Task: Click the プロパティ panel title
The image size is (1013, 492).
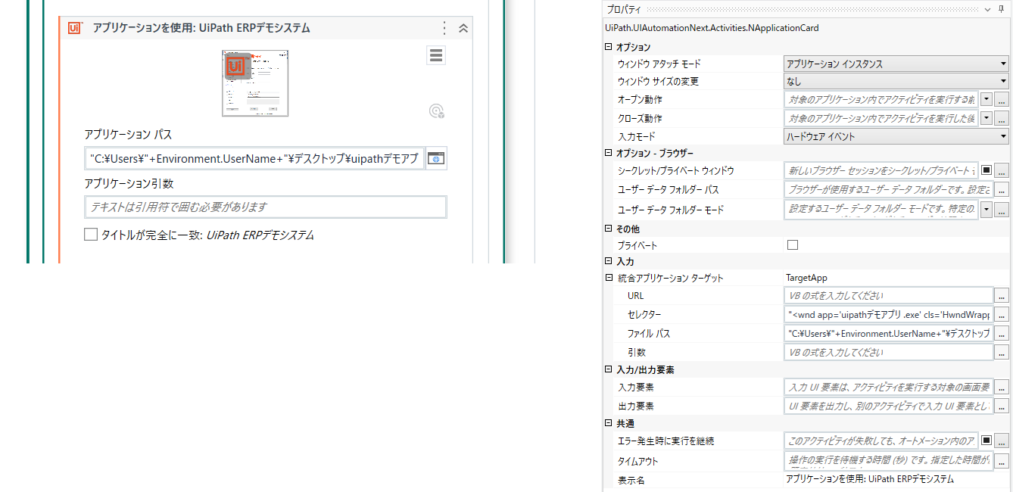Action: (x=624, y=9)
